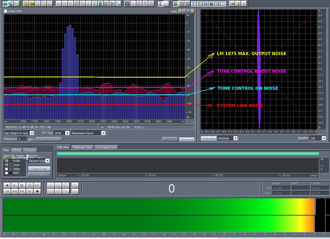The height and width of the screenshot is (239, 330).
Task: Click the Redo toolbar arrow
Action: 64,4
